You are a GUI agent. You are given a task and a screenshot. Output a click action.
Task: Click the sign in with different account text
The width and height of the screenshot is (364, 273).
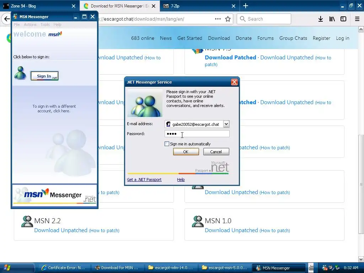tap(54, 109)
